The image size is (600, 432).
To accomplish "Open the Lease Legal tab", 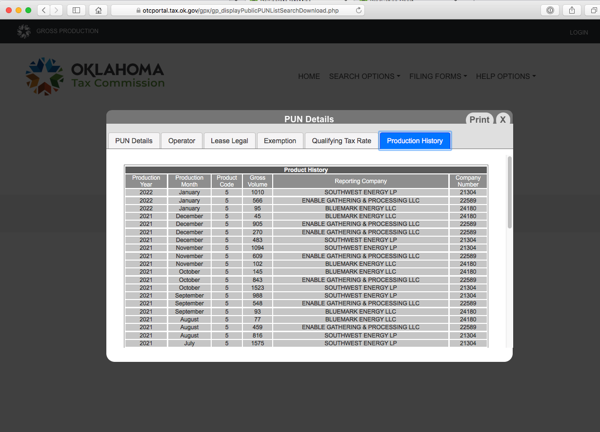I will point(229,141).
